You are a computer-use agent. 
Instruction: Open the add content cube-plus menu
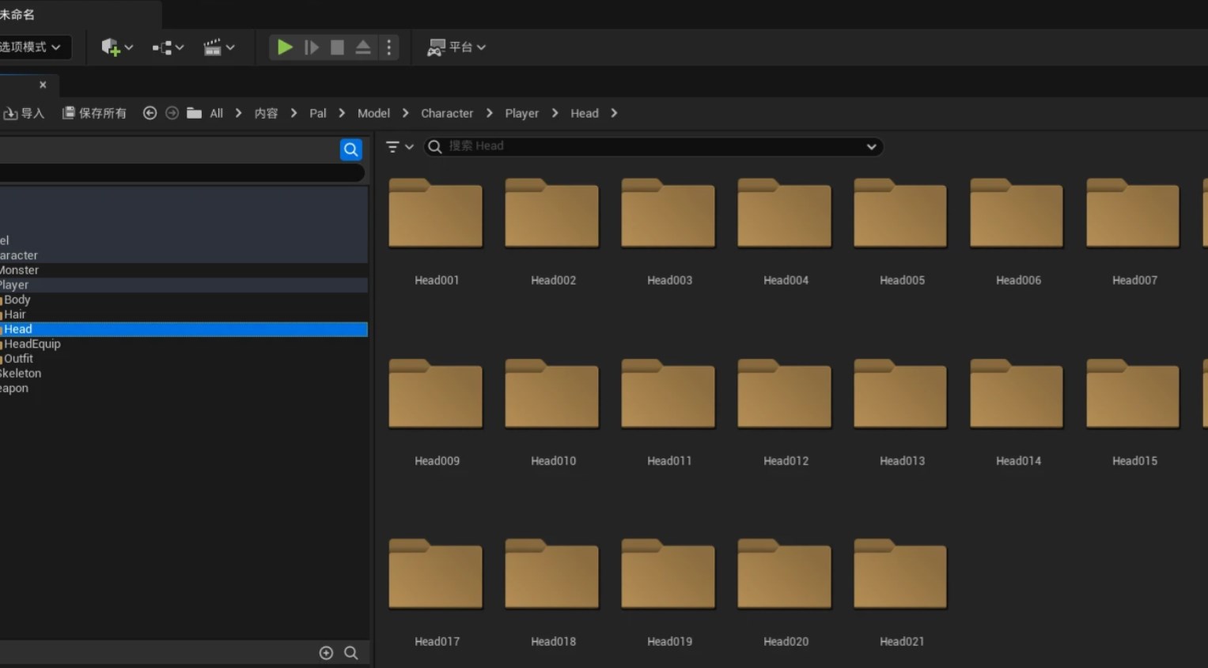pos(117,47)
